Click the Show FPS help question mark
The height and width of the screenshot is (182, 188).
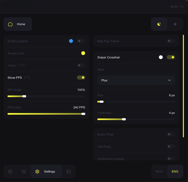coord(27,78)
